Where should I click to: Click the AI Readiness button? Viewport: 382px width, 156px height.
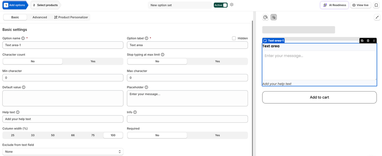click(334, 5)
